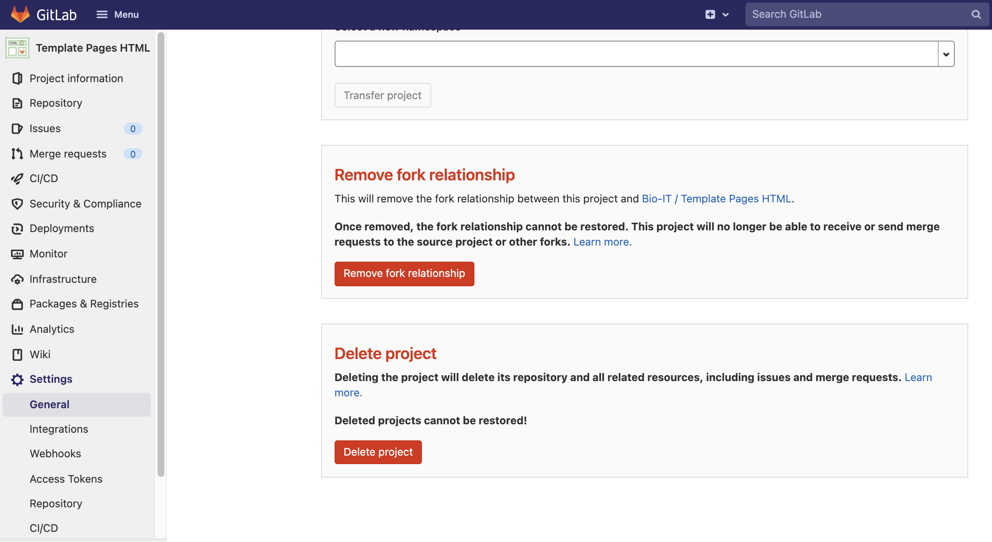
Task: Open Merge requests using its branch icon
Action: [17, 153]
